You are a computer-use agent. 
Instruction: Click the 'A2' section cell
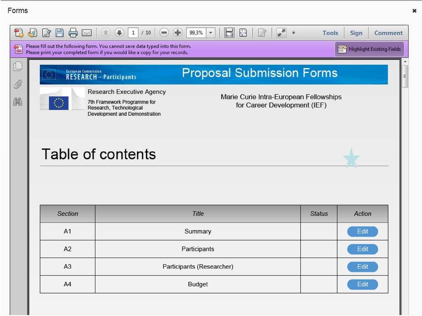(x=68, y=249)
